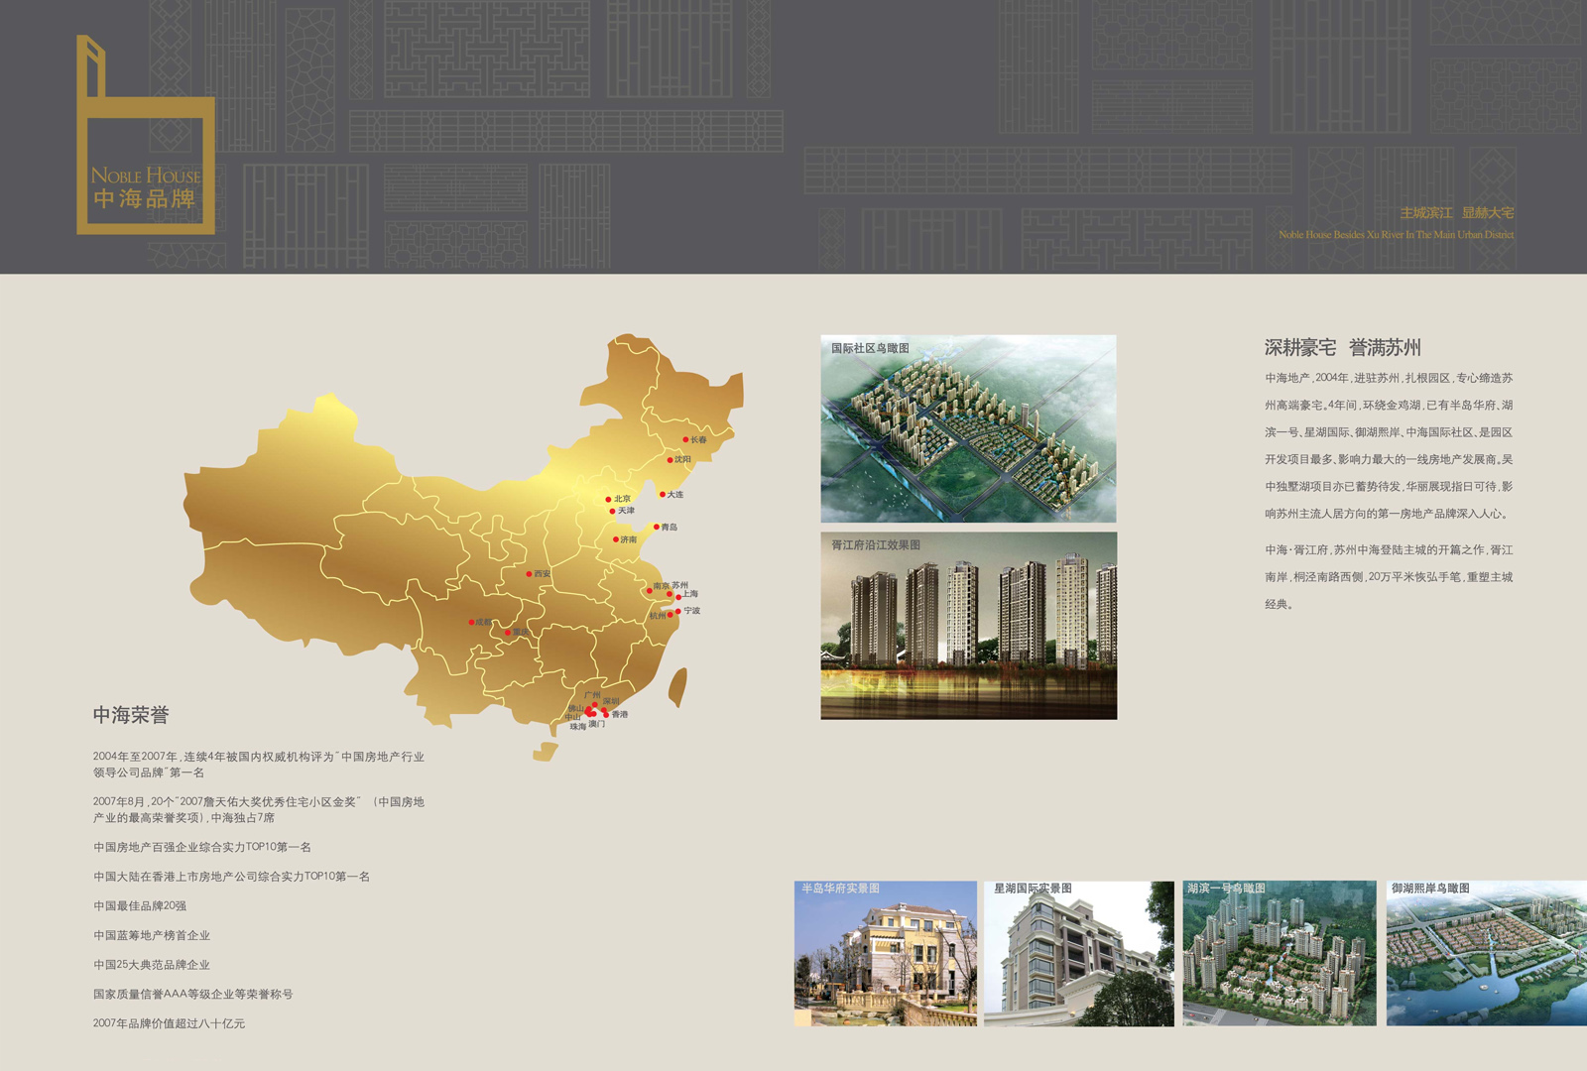Click the red dot marking 重庆
The image size is (1587, 1071).
click(x=508, y=632)
